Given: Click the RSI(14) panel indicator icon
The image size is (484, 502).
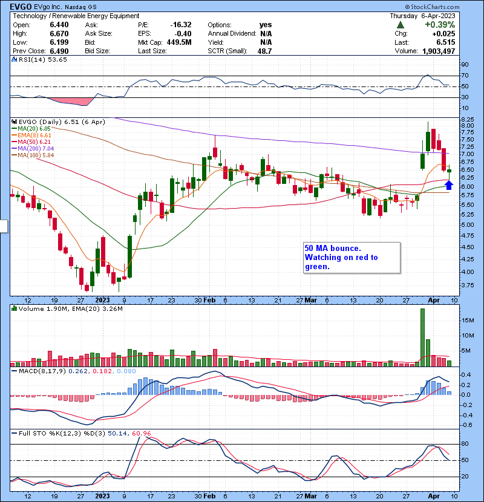Looking at the screenshot, I should [x=14, y=59].
